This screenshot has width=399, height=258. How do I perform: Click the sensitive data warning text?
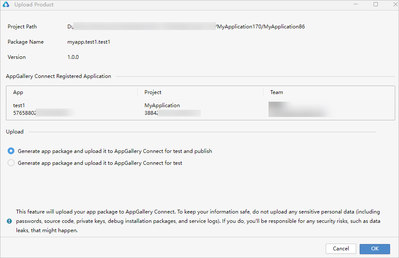tap(198, 221)
